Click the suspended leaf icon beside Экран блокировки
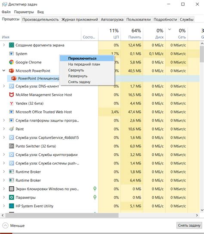The width and height of the screenshot is (204, 234). pos(95,189)
